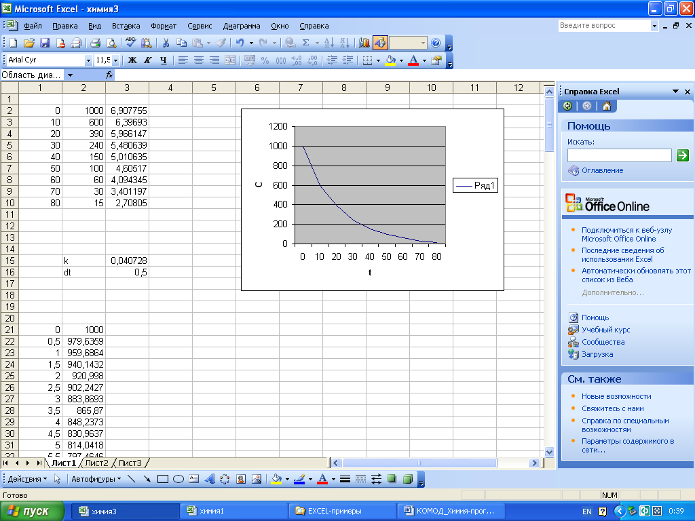
Task: Toggle Bold formatting (Ж)
Action: pos(132,60)
